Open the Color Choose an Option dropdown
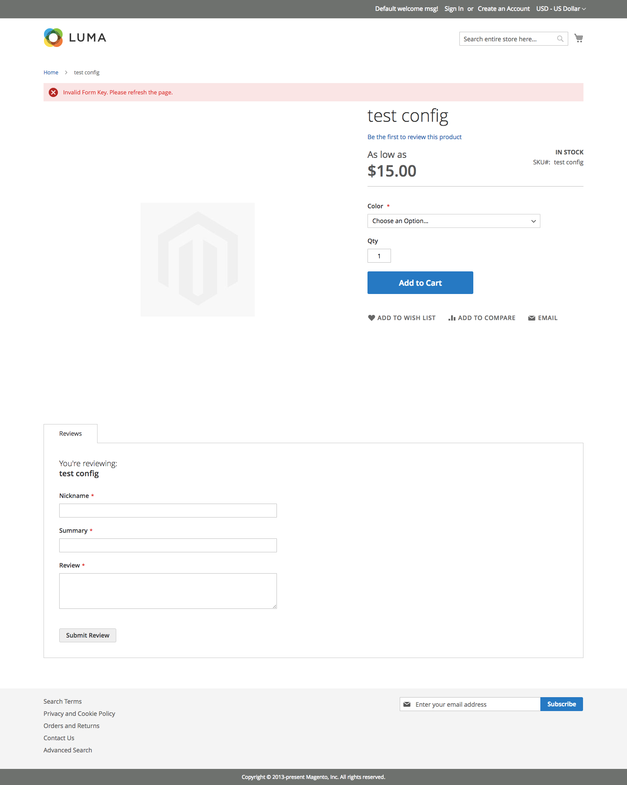The height and width of the screenshot is (785, 627). 453,220
